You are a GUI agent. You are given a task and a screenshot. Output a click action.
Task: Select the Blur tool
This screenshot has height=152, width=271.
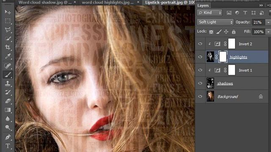coord(8,119)
